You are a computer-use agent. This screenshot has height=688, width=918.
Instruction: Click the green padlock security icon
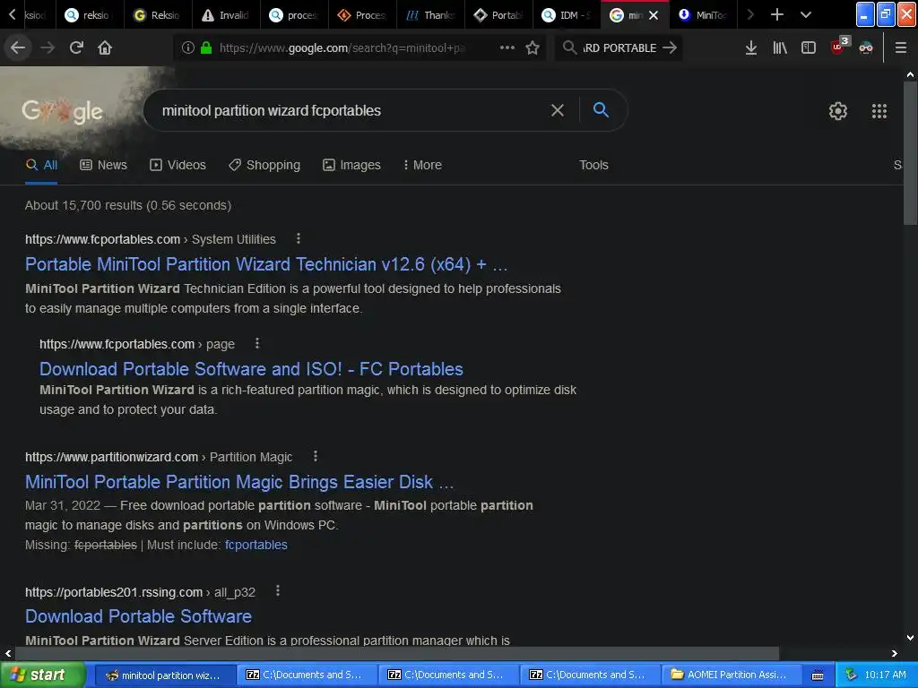(x=206, y=47)
